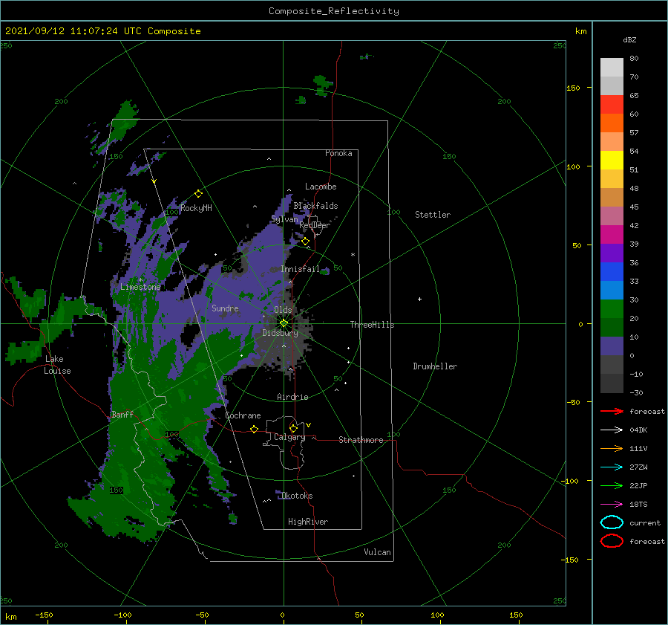
Task: Click the 10 dBZ slate purple swatch
Action: [x=612, y=346]
